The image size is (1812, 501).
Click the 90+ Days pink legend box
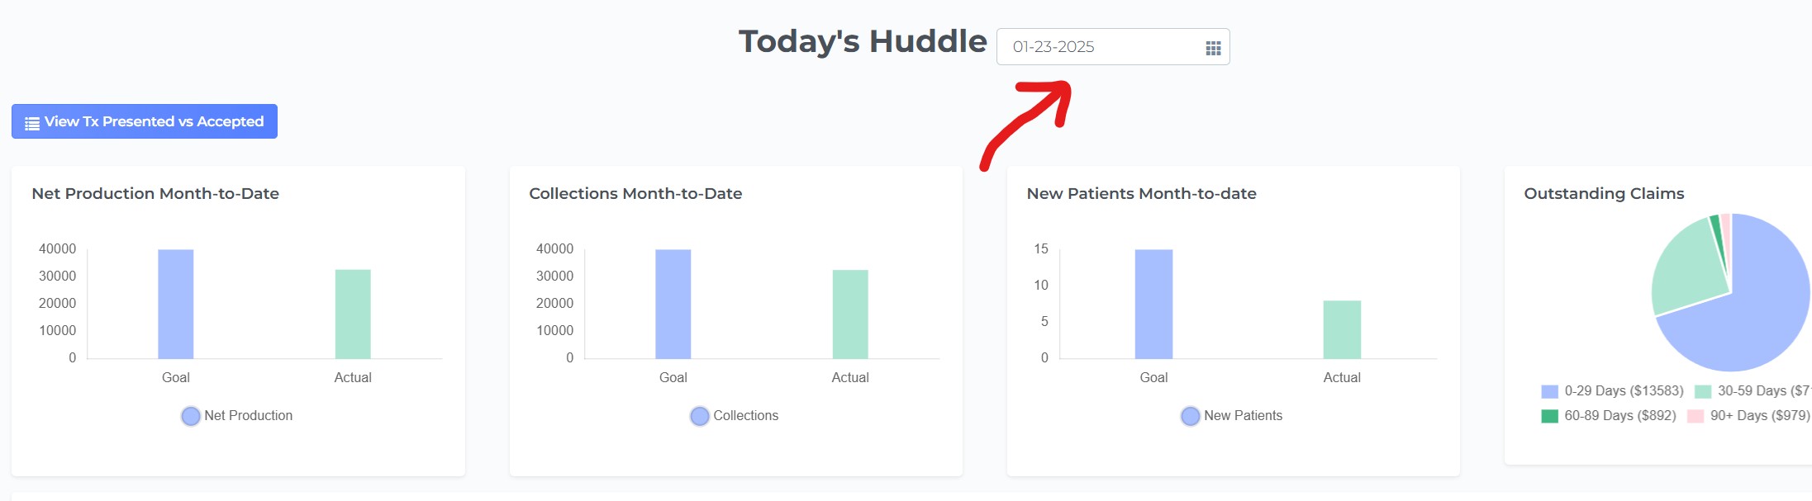click(x=1695, y=416)
